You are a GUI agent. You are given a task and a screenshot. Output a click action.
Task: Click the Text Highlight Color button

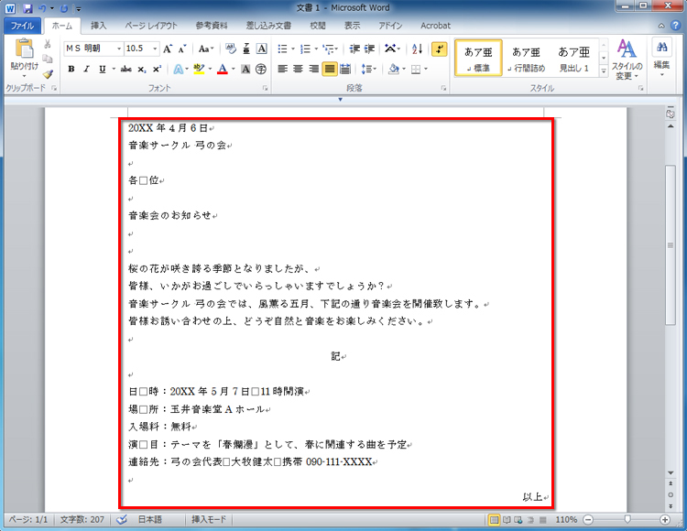199,70
